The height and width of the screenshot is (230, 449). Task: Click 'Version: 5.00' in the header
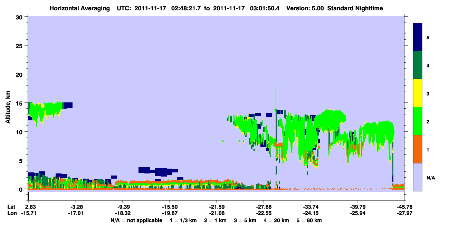pyautogui.click(x=305, y=8)
